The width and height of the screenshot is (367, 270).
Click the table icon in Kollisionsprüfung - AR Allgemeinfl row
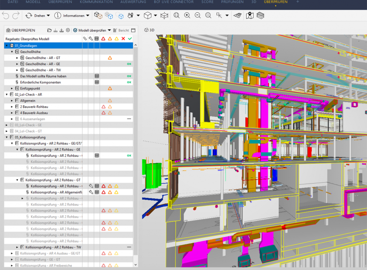click(97, 192)
